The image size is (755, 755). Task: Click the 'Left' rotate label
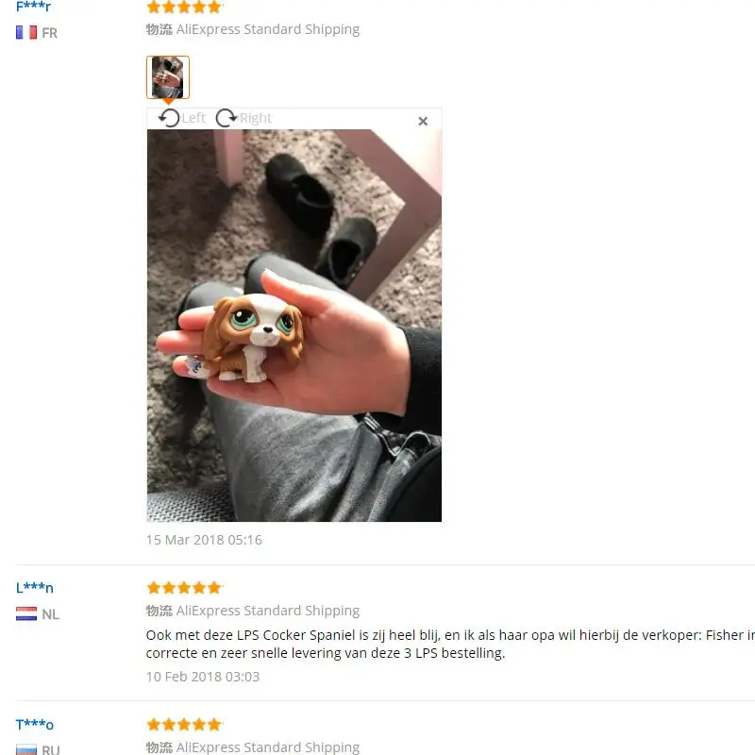click(193, 118)
